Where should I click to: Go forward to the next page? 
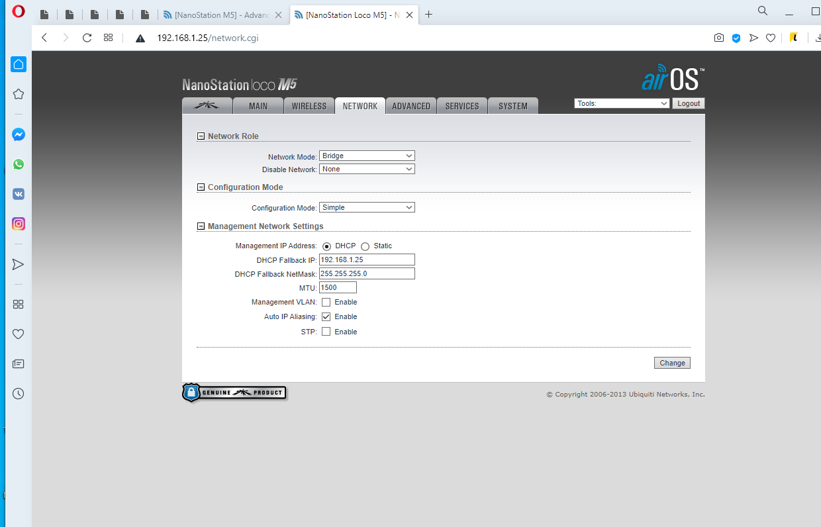pos(66,38)
